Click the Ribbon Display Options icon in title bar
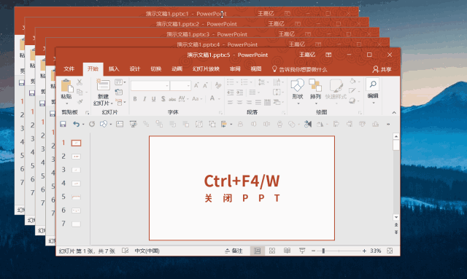Screen dimensions: 467x279 tap(328, 55)
